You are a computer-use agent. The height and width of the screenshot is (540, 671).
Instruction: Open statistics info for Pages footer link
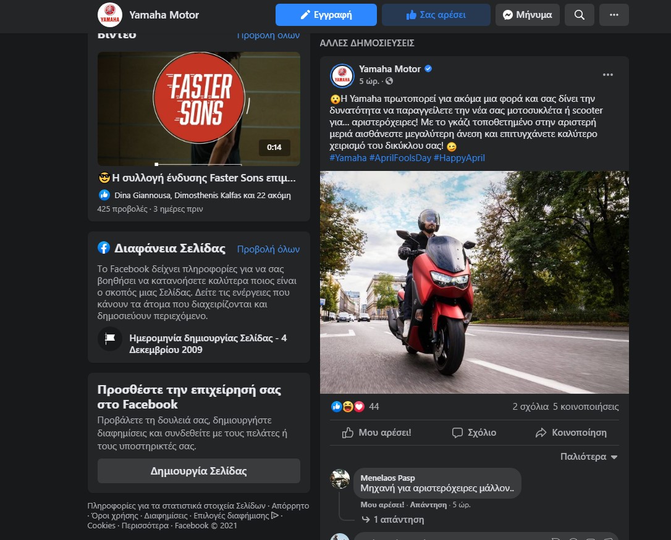[176, 506]
